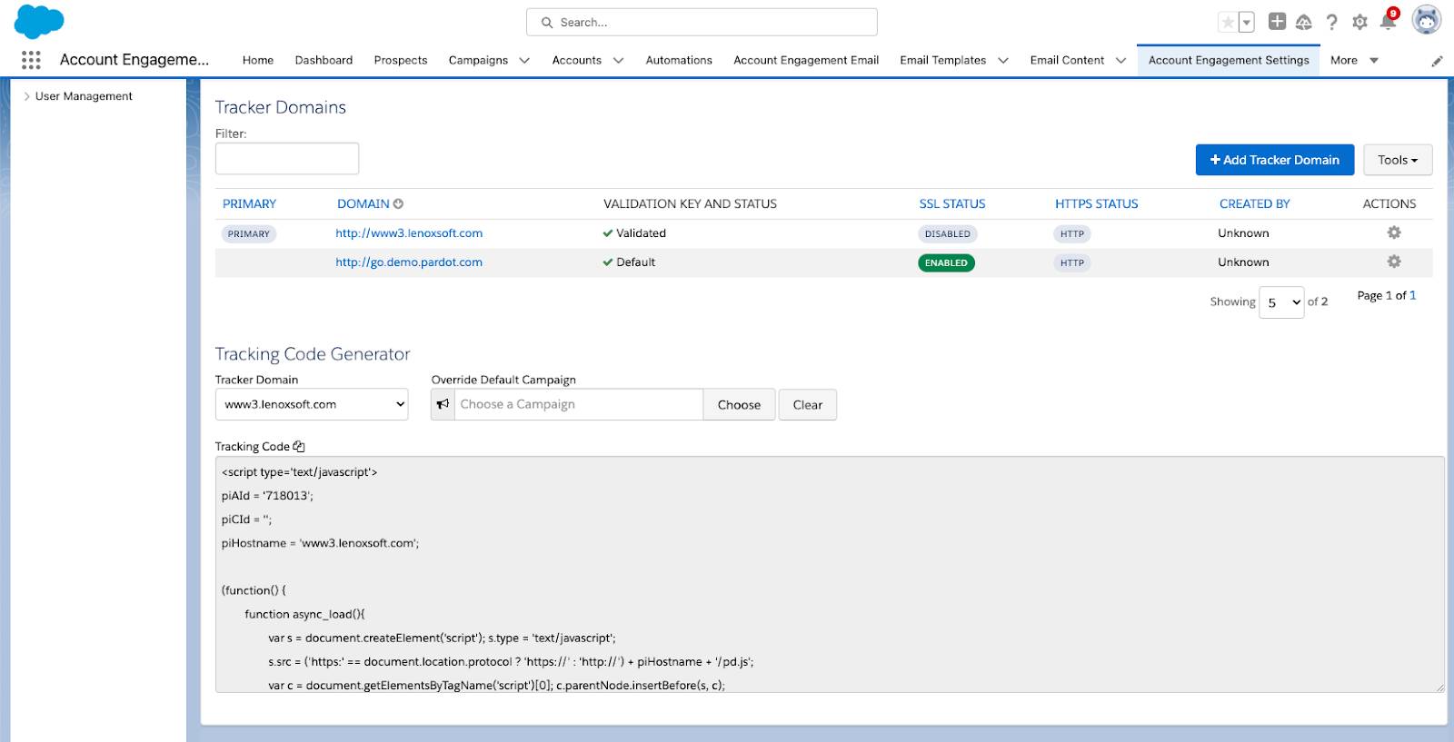Sort by the HTTPS Status column
Viewport: 1454px width, 742px height.
click(1096, 203)
